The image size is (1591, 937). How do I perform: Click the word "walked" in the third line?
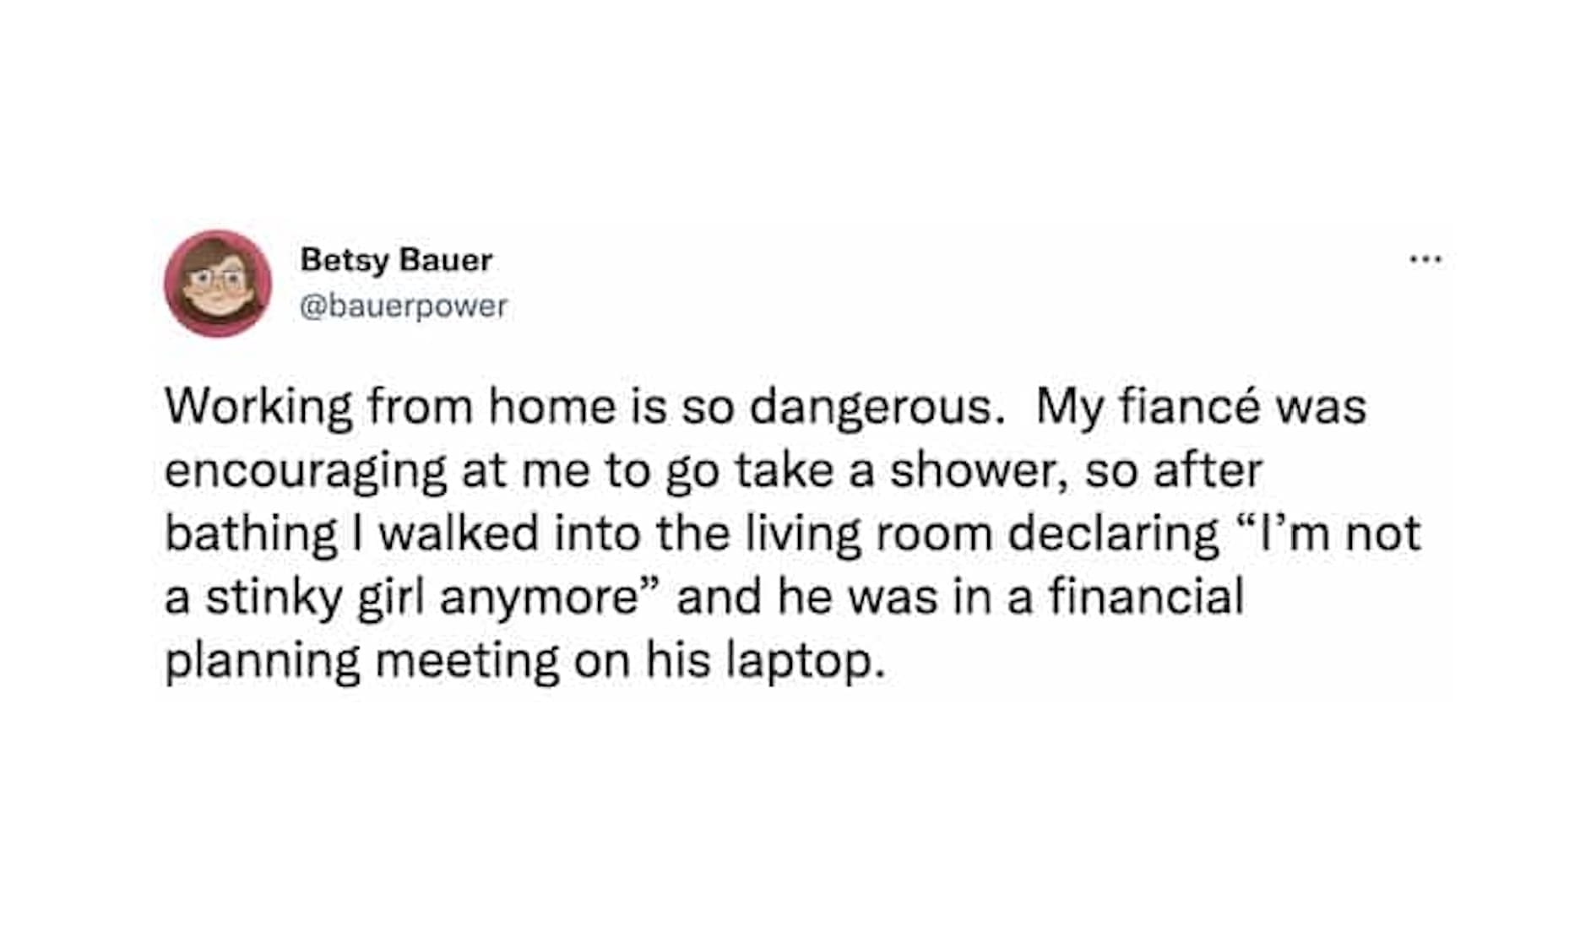click(x=459, y=533)
